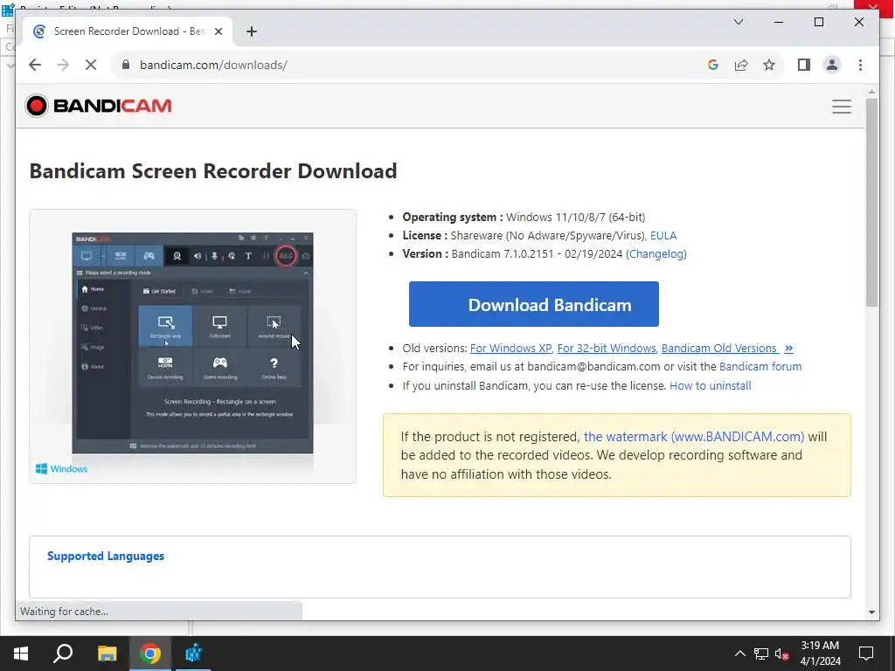
Task: Toggle Chrome side panel icon
Action: coord(804,65)
